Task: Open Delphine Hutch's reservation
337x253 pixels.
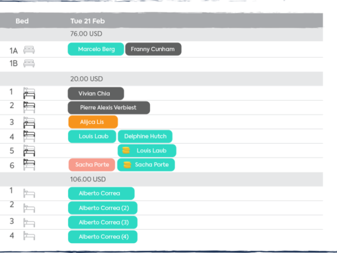Action: (145, 136)
